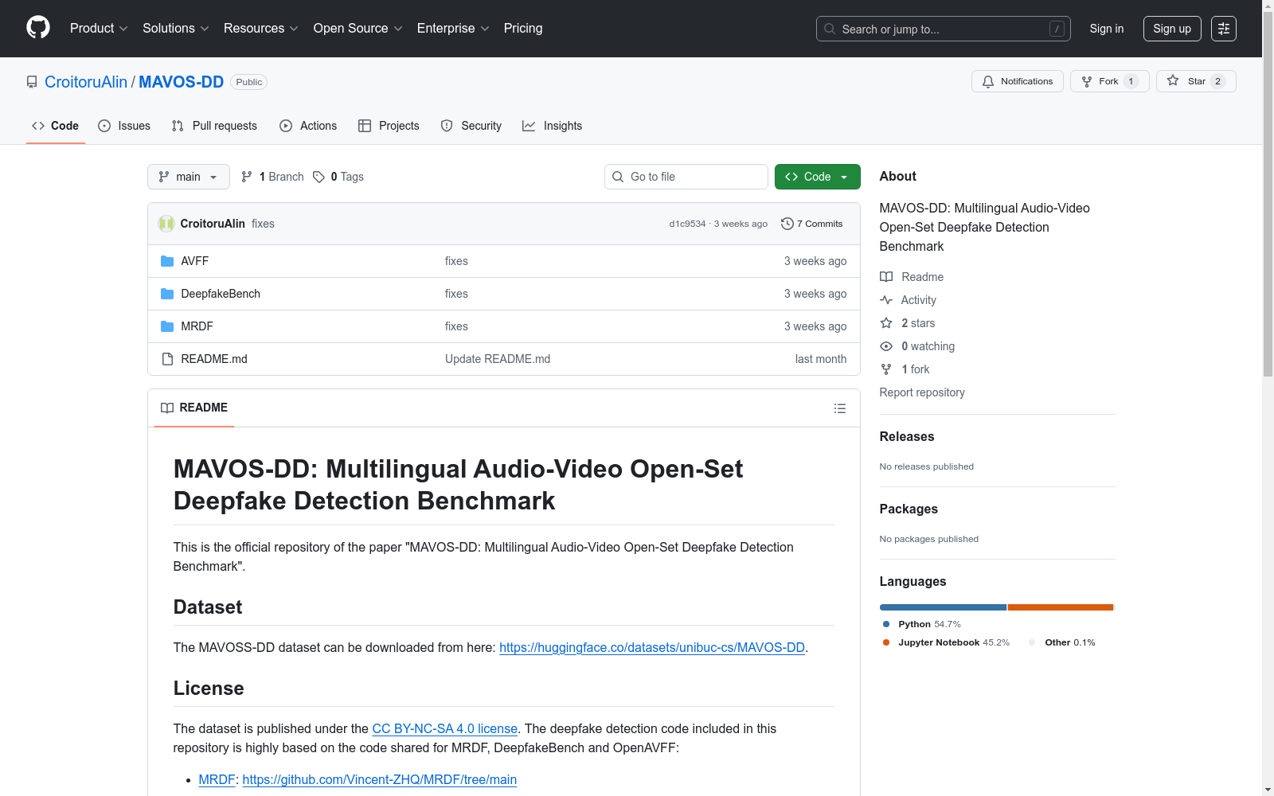1274x796 pixels.
Task: Click Report repository link
Action: (x=922, y=392)
